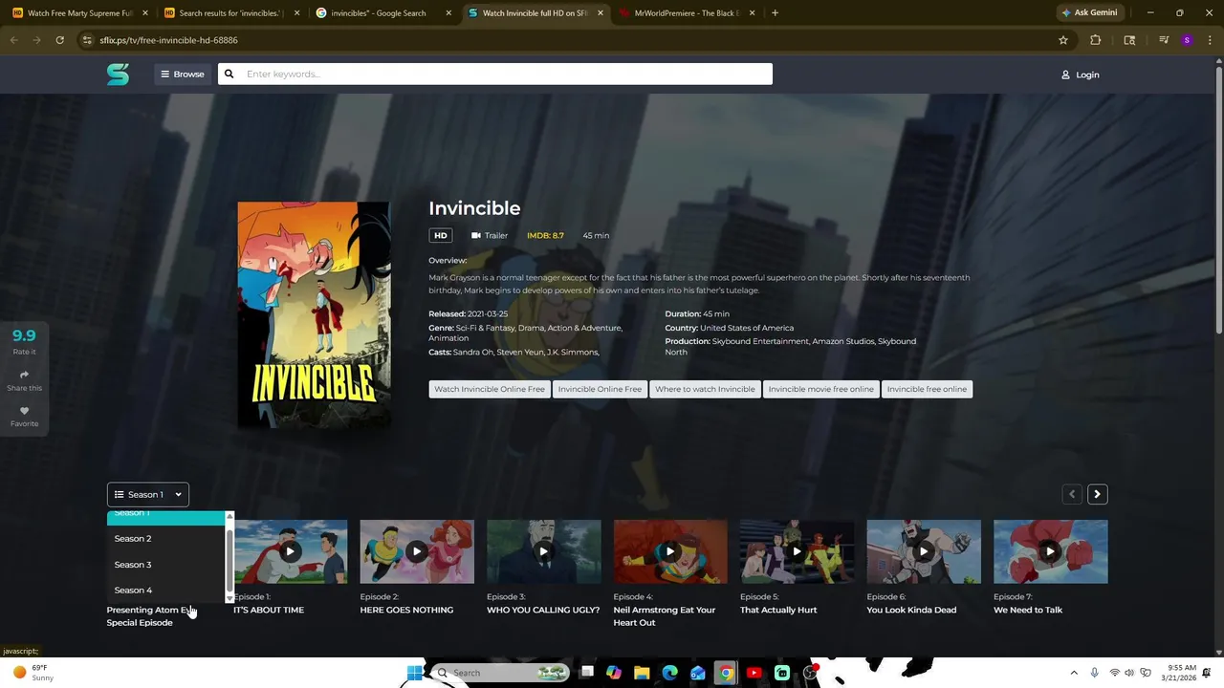The height and width of the screenshot is (688, 1224).
Task: Click United States of America country link
Action: [746, 328]
